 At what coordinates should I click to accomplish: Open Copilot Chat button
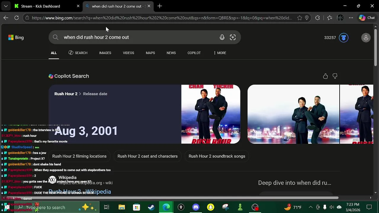point(367,18)
